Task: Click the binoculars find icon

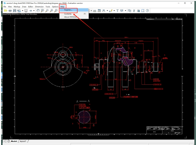Action: click(x=139, y=11)
